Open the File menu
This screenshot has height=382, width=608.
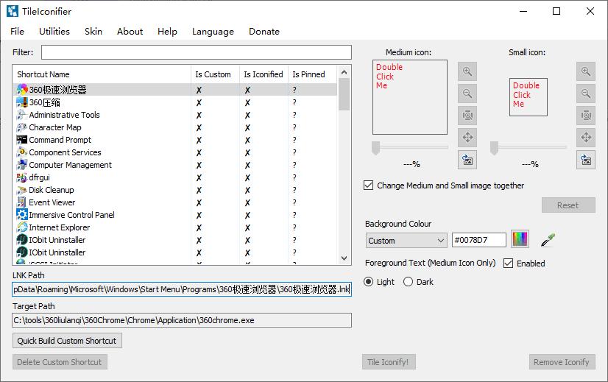(x=17, y=32)
